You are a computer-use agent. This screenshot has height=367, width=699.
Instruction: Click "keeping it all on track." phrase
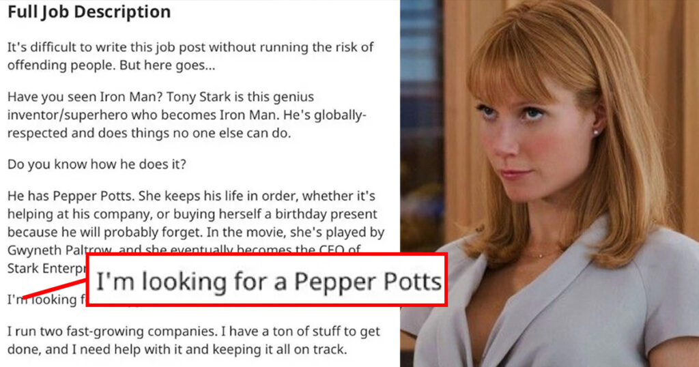[279, 350]
